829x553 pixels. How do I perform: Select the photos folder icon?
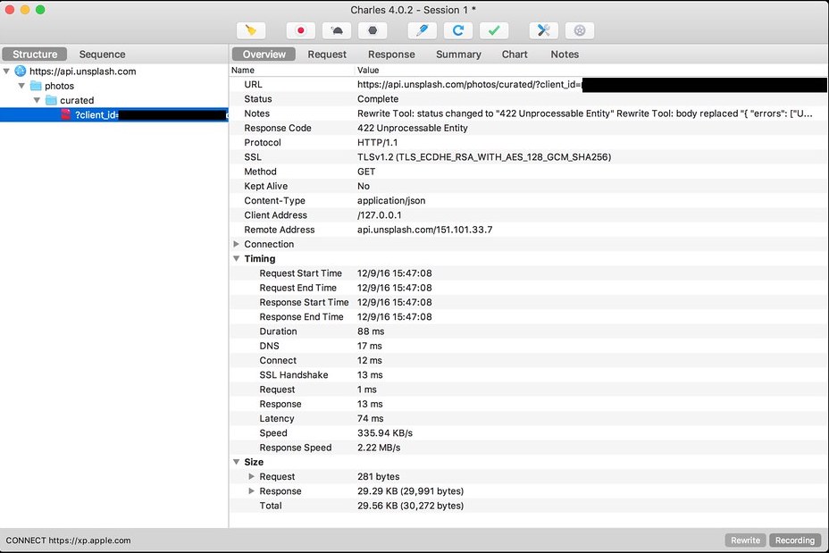[36, 86]
